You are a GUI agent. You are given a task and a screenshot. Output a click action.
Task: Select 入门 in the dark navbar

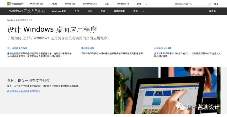pos(77,11)
